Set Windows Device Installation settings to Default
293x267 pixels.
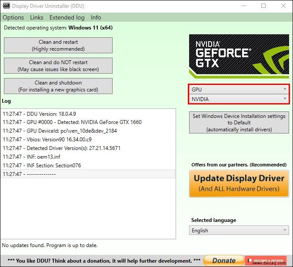(x=239, y=123)
